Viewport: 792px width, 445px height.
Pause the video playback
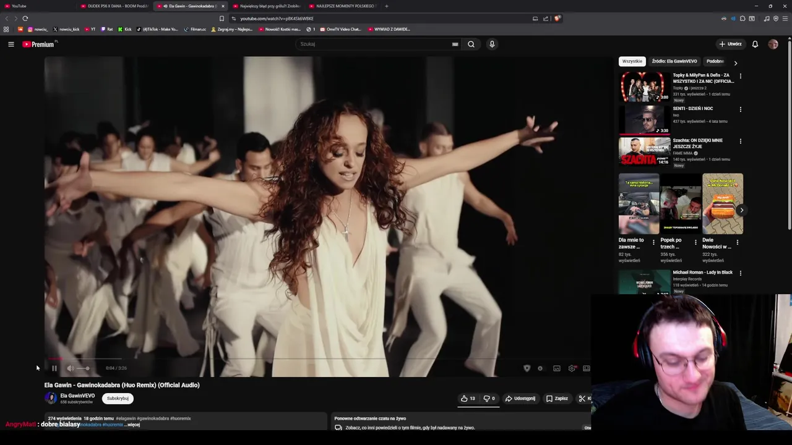(54, 368)
